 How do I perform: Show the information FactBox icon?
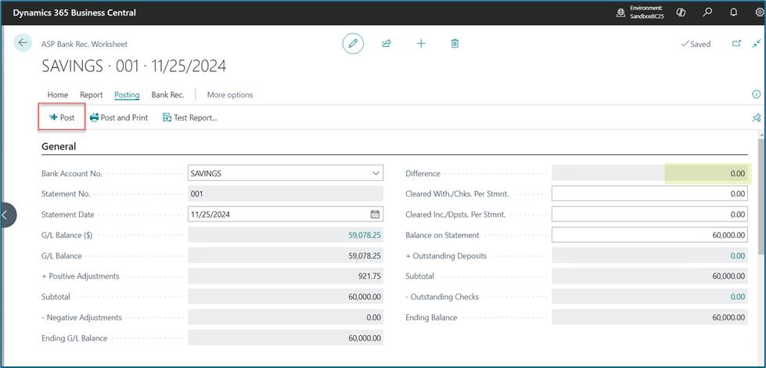pos(756,94)
